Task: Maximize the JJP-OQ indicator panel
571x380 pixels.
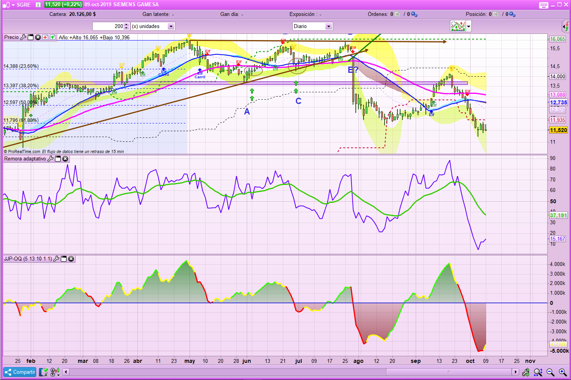Action: pyautogui.click(x=63, y=259)
